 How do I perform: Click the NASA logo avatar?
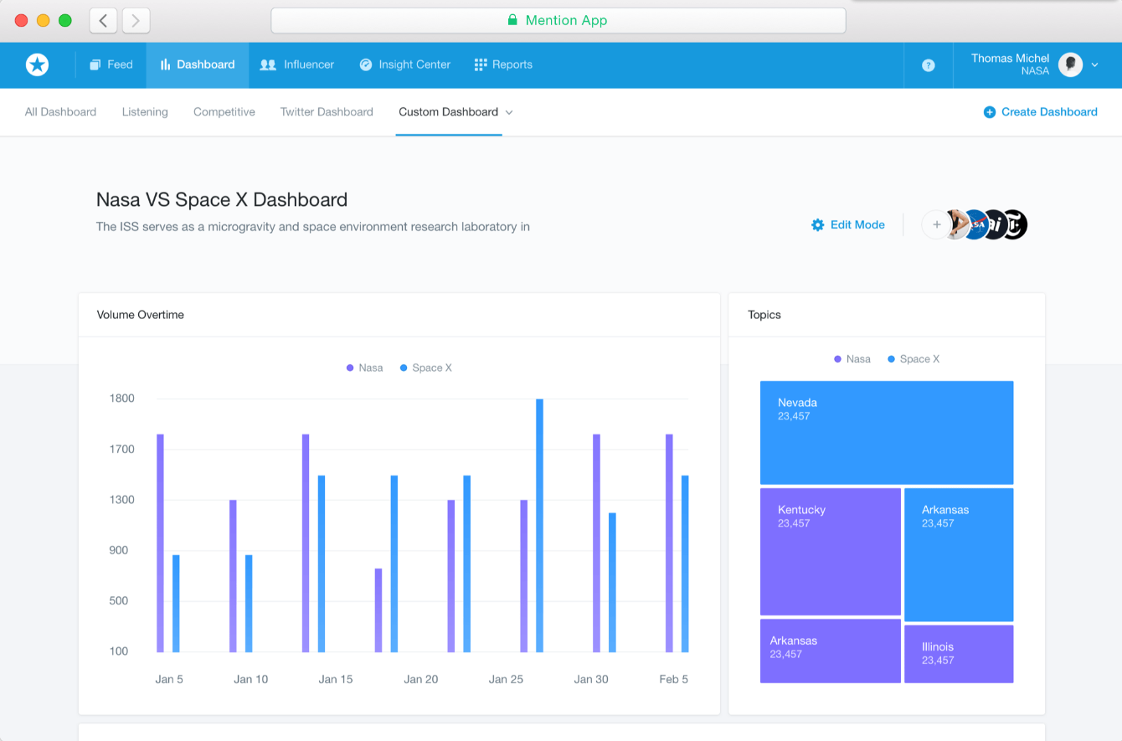[x=975, y=224]
